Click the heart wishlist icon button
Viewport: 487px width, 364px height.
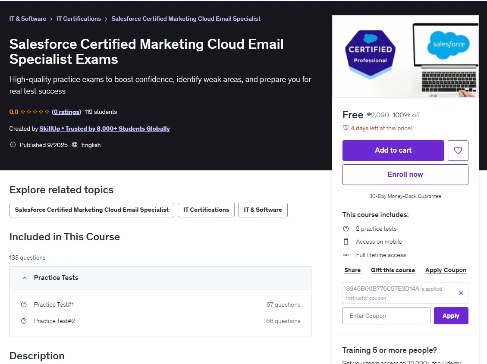tap(458, 151)
